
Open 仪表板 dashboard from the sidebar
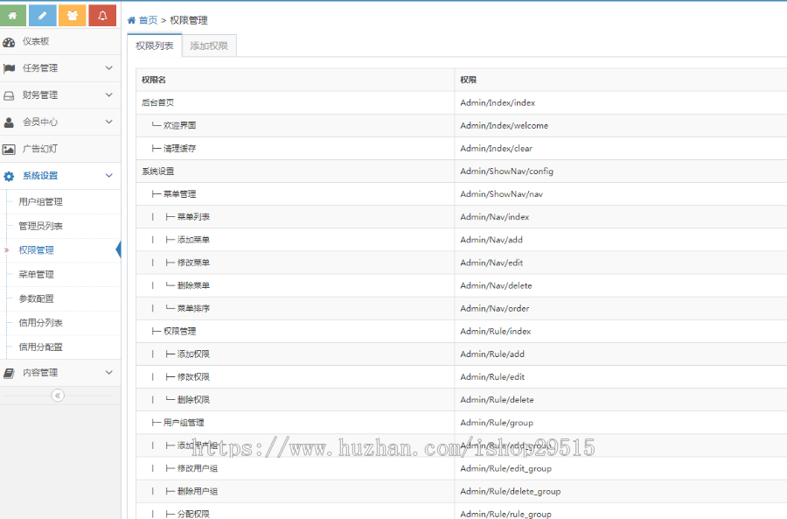[x=36, y=41]
